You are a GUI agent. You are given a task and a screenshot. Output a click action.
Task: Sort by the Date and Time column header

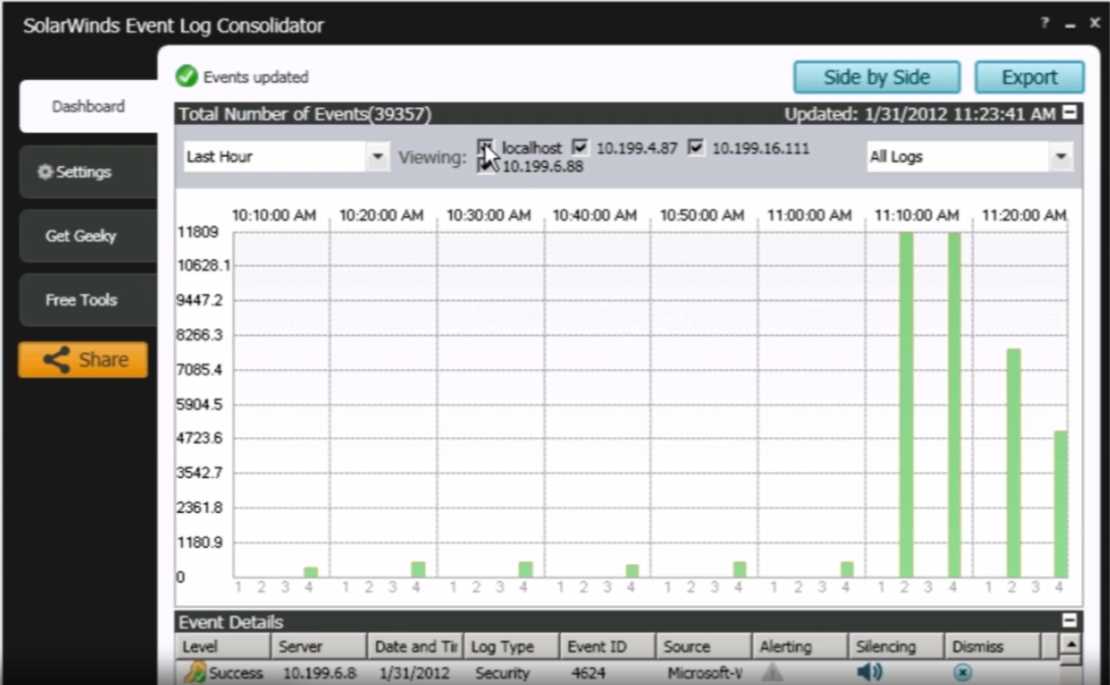pyautogui.click(x=415, y=647)
